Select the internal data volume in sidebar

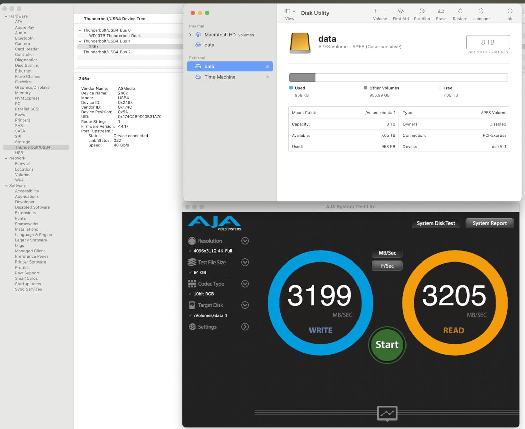[x=230, y=45]
